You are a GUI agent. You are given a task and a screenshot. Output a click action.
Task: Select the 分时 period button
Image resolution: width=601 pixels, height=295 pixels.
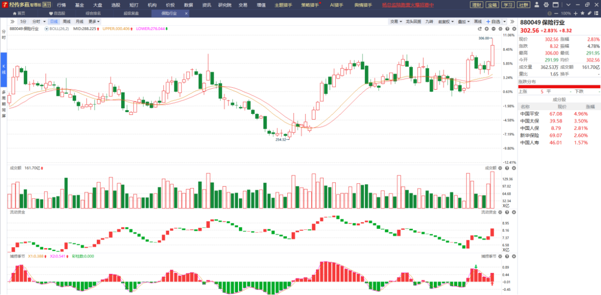36,22
